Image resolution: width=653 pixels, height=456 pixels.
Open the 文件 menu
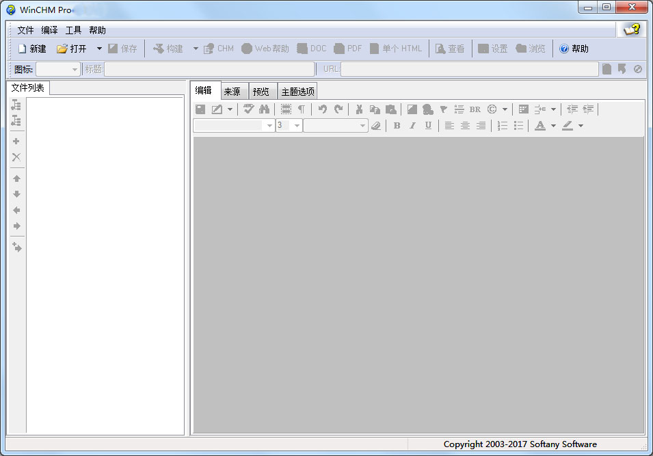click(25, 30)
